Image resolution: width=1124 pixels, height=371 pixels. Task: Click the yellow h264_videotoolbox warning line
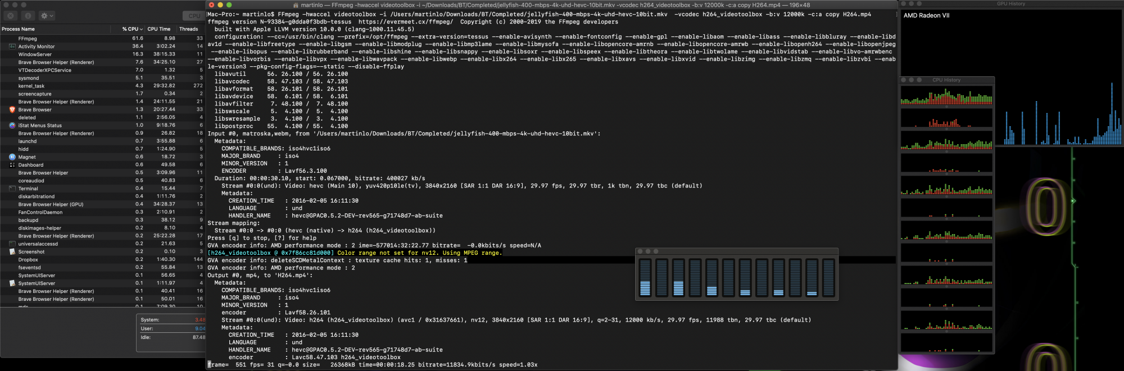point(355,253)
